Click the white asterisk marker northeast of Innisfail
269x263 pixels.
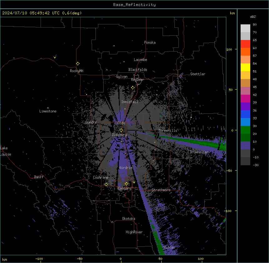point(157,95)
